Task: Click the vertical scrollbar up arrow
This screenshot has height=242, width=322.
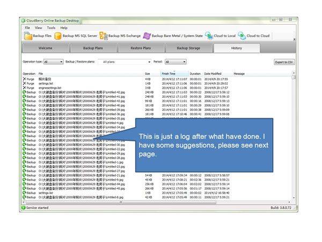Action: [x=294, y=73]
